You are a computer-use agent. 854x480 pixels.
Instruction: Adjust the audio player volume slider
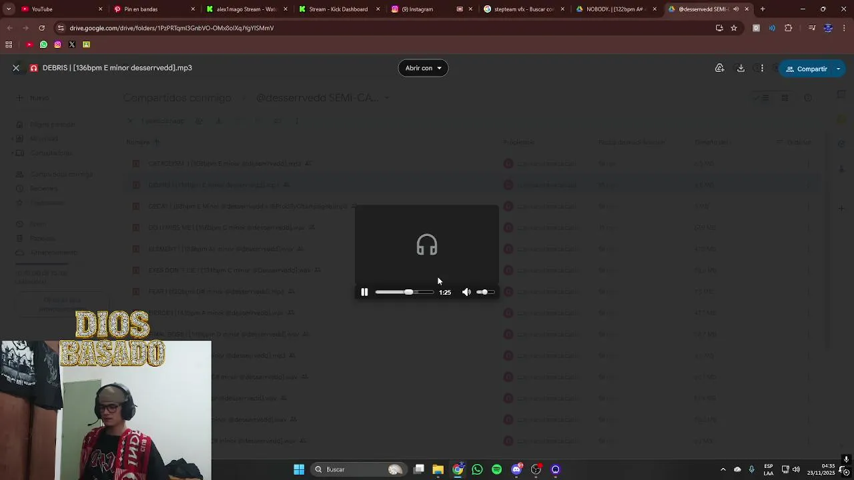click(486, 292)
